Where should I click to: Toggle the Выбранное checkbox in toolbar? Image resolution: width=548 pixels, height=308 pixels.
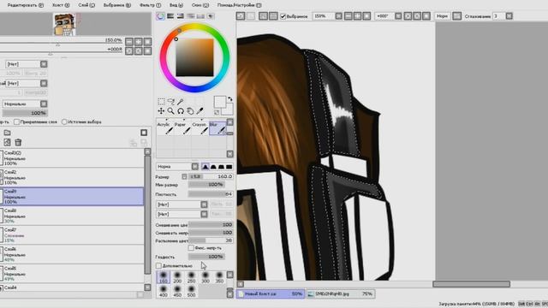click(283, 16)
